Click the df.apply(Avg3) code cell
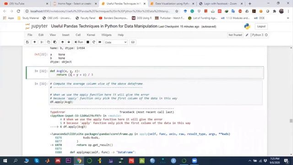Image resolution: width=293 pixels, height=165 pixels. point(156,93)
